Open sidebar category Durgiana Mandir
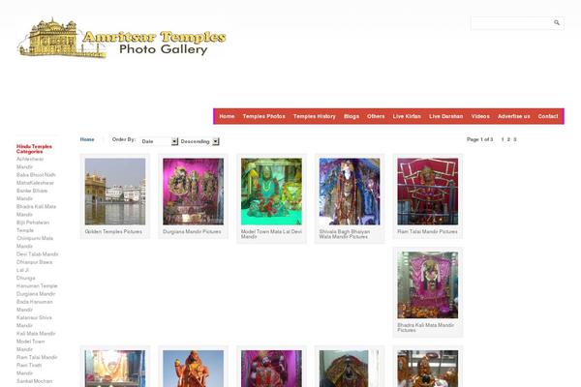This screenshot has width=581, height=387. tap(36, 294)
